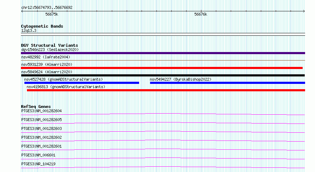The width and height of the screenshot is (315, 172).
Task: Click the PTGES3|NM_001282603 transcript label
Action: click(41, 128)
